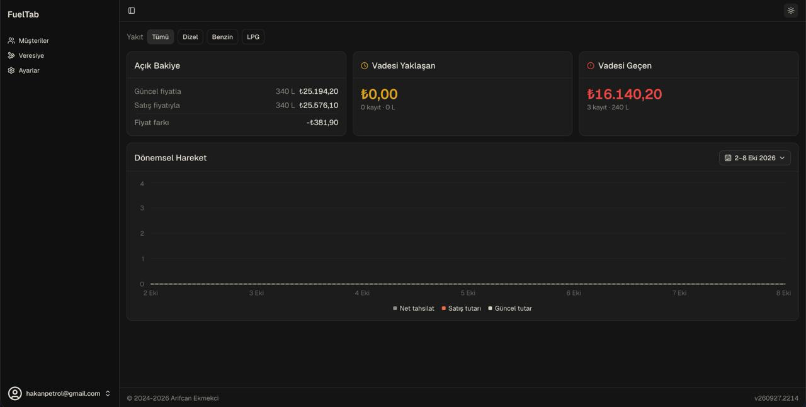Click the Dönemsel Hareket chart title
The image size is (806, 407).
pyautogui.click(x=171, y=158)
